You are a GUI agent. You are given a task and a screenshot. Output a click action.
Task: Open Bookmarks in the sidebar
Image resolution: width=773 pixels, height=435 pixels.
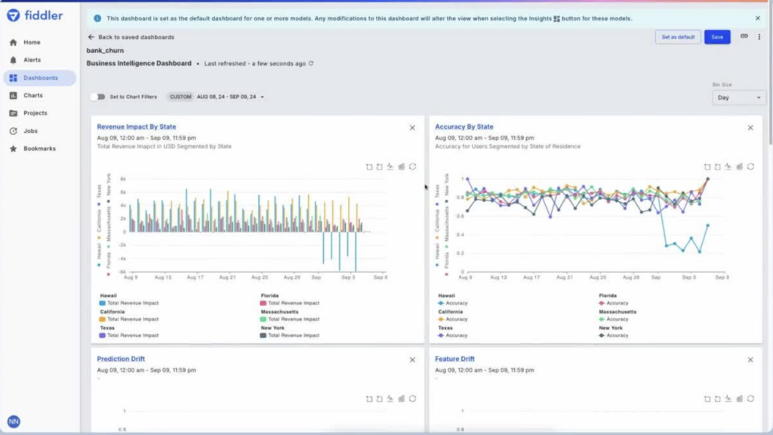[39, 149]
